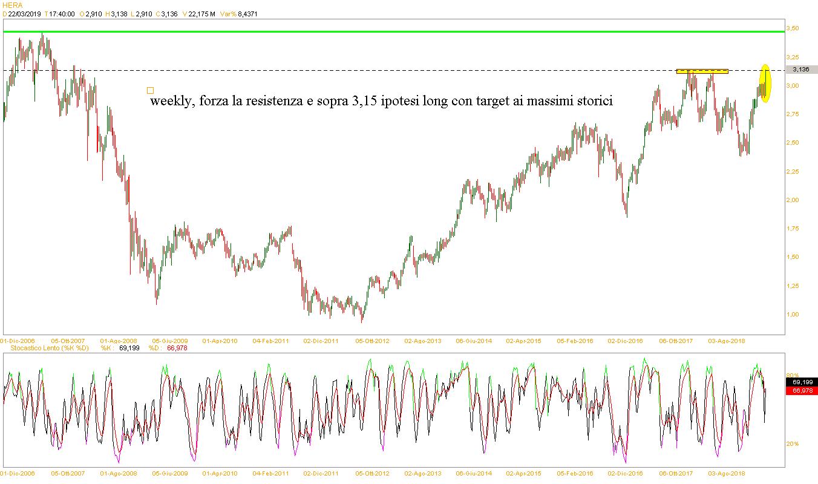The image size is (818, 484).
Task: Click the 20% level label in stochastic panel
Action: click(x=793, y=443)
